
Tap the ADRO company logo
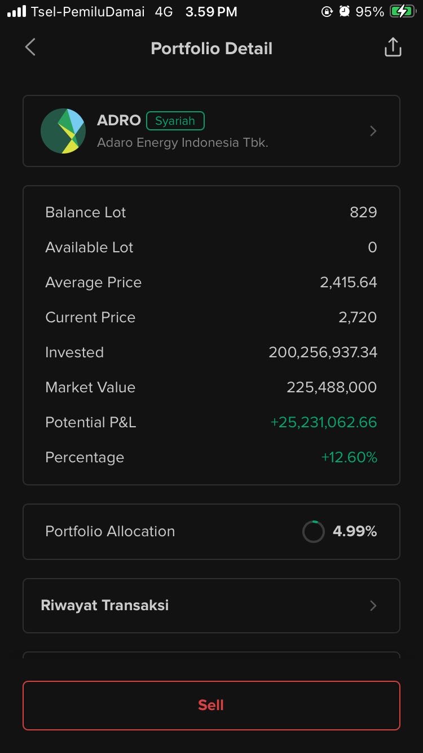point(63,131)
